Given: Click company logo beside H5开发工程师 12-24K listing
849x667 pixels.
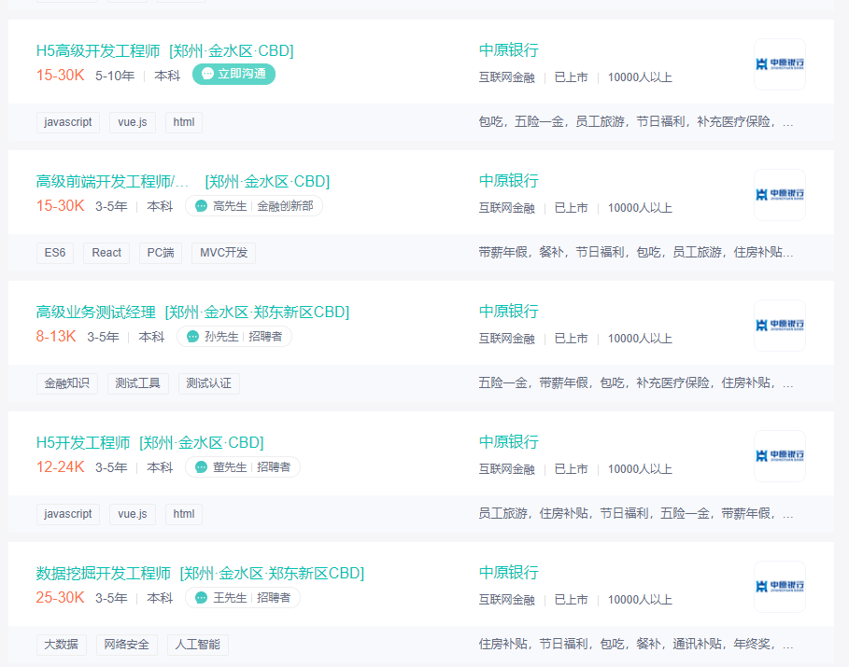Looking at the screenshot, I should click(779, 456).
